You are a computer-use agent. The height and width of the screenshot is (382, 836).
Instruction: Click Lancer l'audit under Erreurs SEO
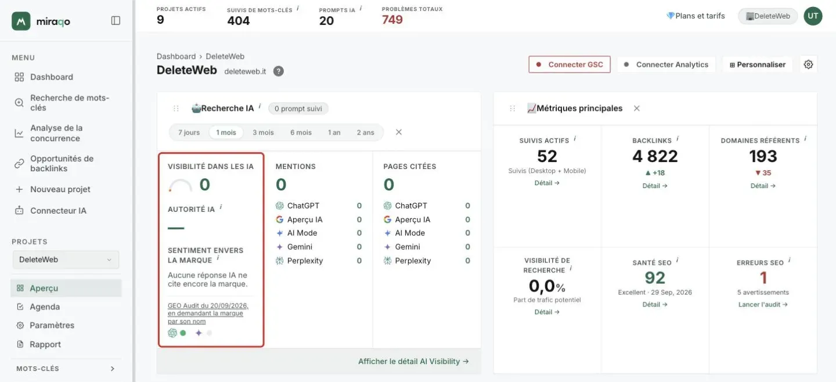[x=763, y=305]
